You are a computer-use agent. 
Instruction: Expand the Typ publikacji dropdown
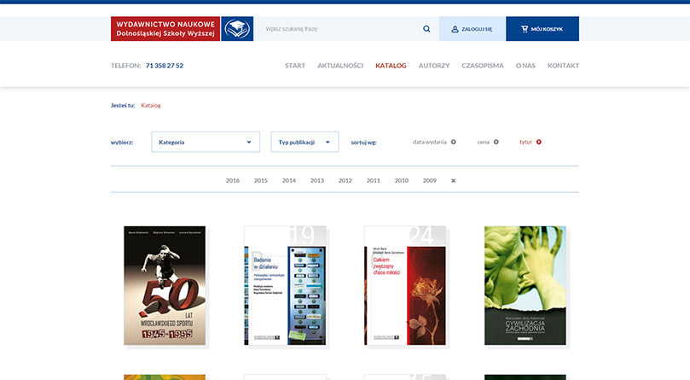coord(305,142)
